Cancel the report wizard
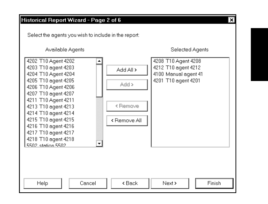Screen dimensions: 268x204 (88, 183)
